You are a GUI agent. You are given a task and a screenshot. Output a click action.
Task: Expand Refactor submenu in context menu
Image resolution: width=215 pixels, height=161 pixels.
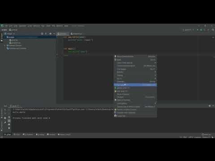[135, 72]
